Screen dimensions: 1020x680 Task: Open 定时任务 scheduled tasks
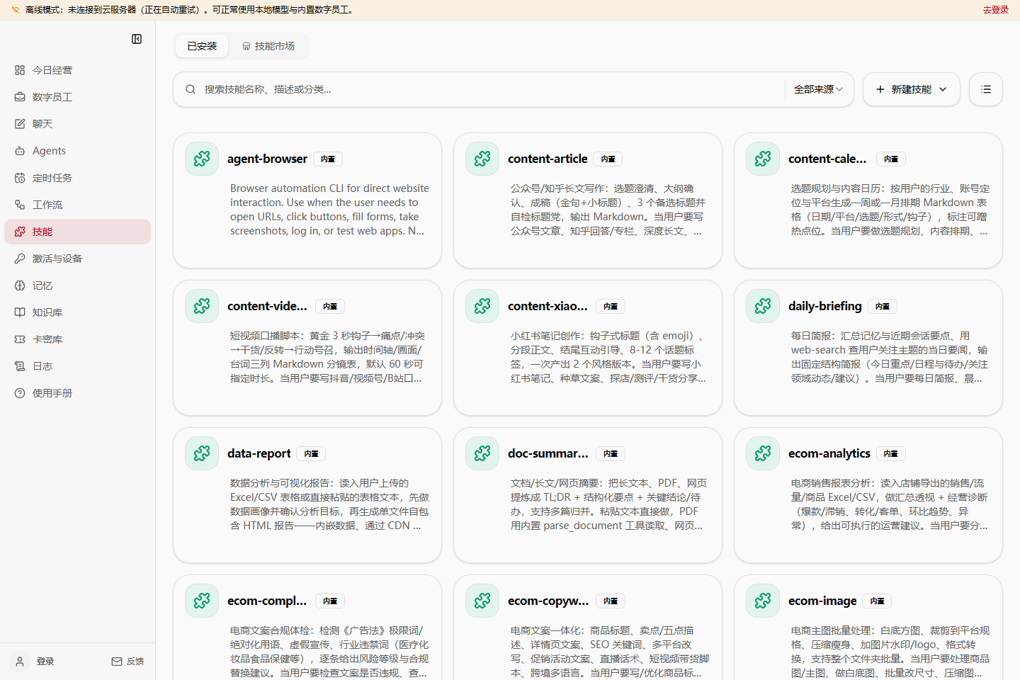coord(78,178)
